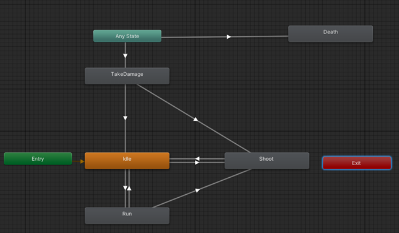Viewport: 399px width, 233px height.
Task: Select the TakeDamage state node
Action: point(127,76)
